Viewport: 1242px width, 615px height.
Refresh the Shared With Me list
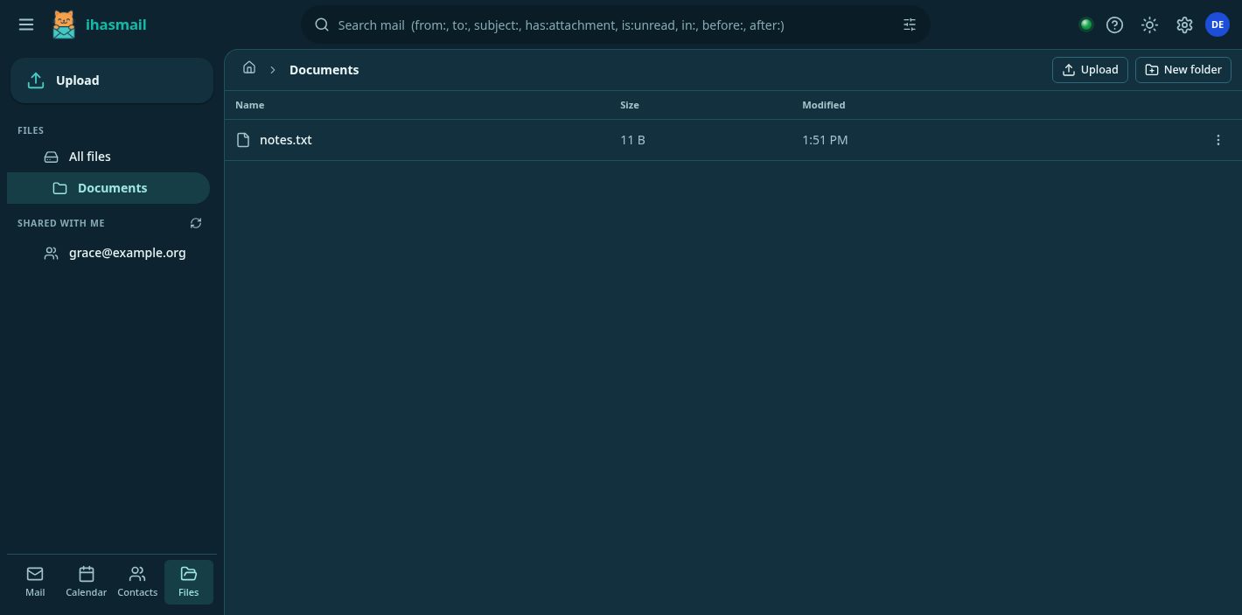coord(196,223)
